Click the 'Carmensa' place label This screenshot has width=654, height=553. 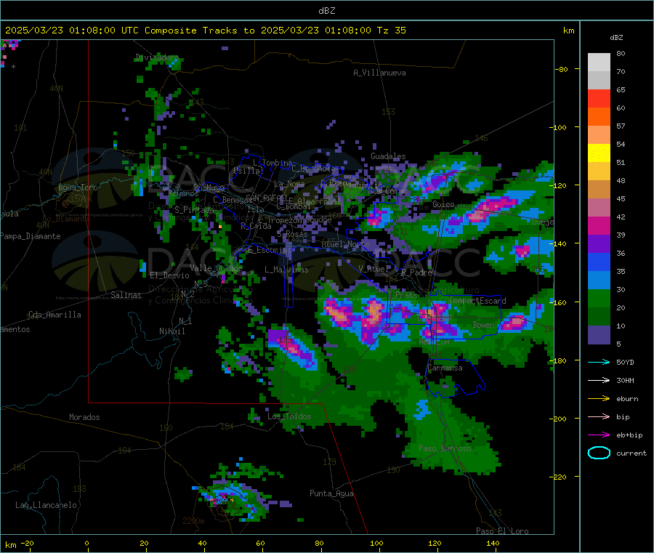point(445,368)
